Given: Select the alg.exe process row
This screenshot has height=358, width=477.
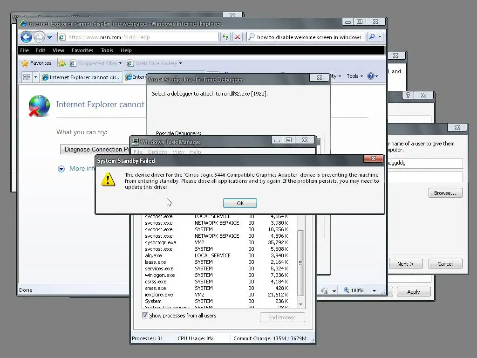Looking at the screenshot, I should tap(218, 256).
